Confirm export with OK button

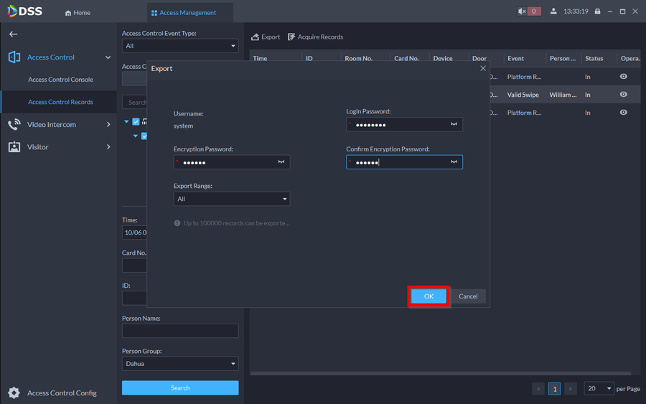(x=429, y=296)
